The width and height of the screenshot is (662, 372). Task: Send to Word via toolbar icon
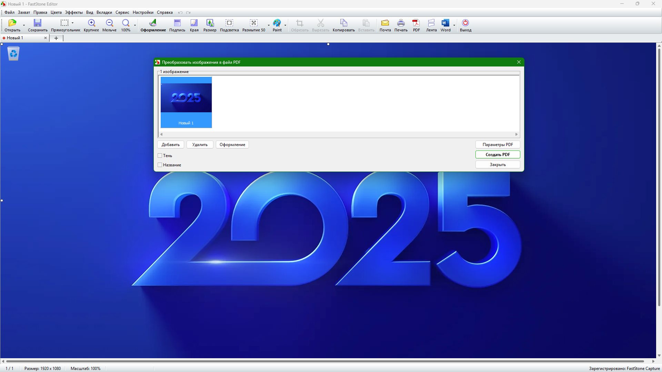coord(445,23)
